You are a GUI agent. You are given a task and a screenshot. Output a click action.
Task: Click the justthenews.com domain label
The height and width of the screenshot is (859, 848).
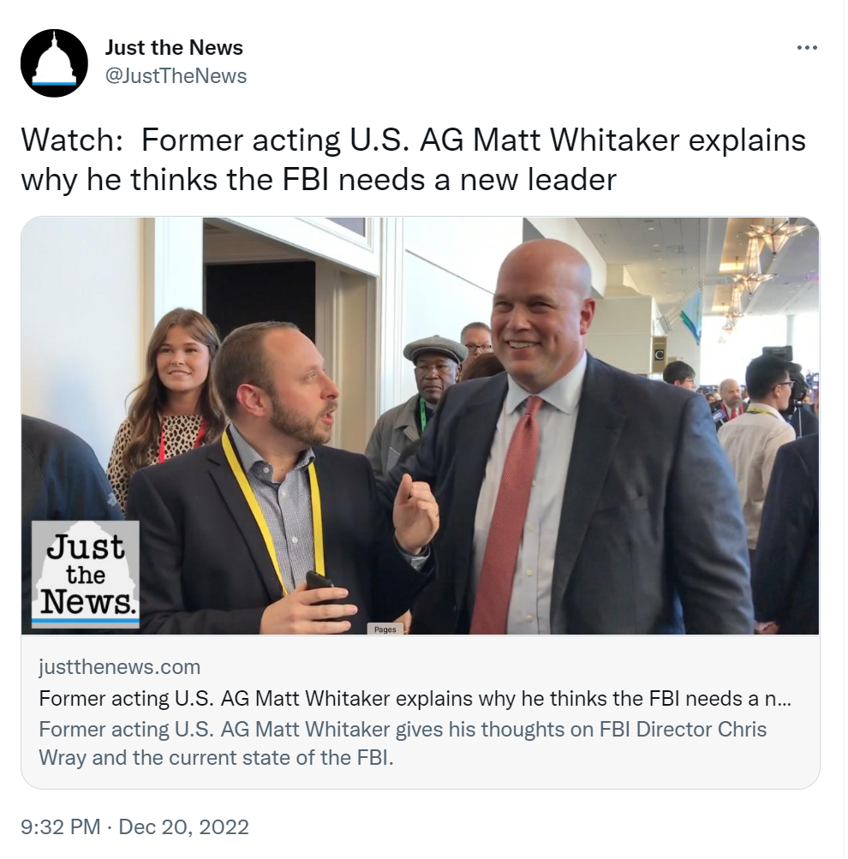pos(119,666)
